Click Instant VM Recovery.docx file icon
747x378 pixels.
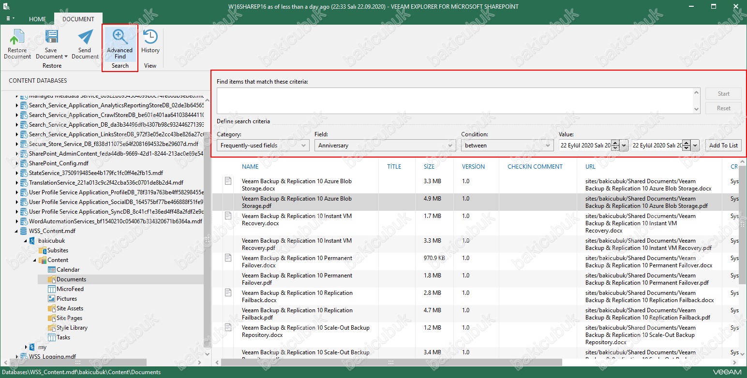228,216
